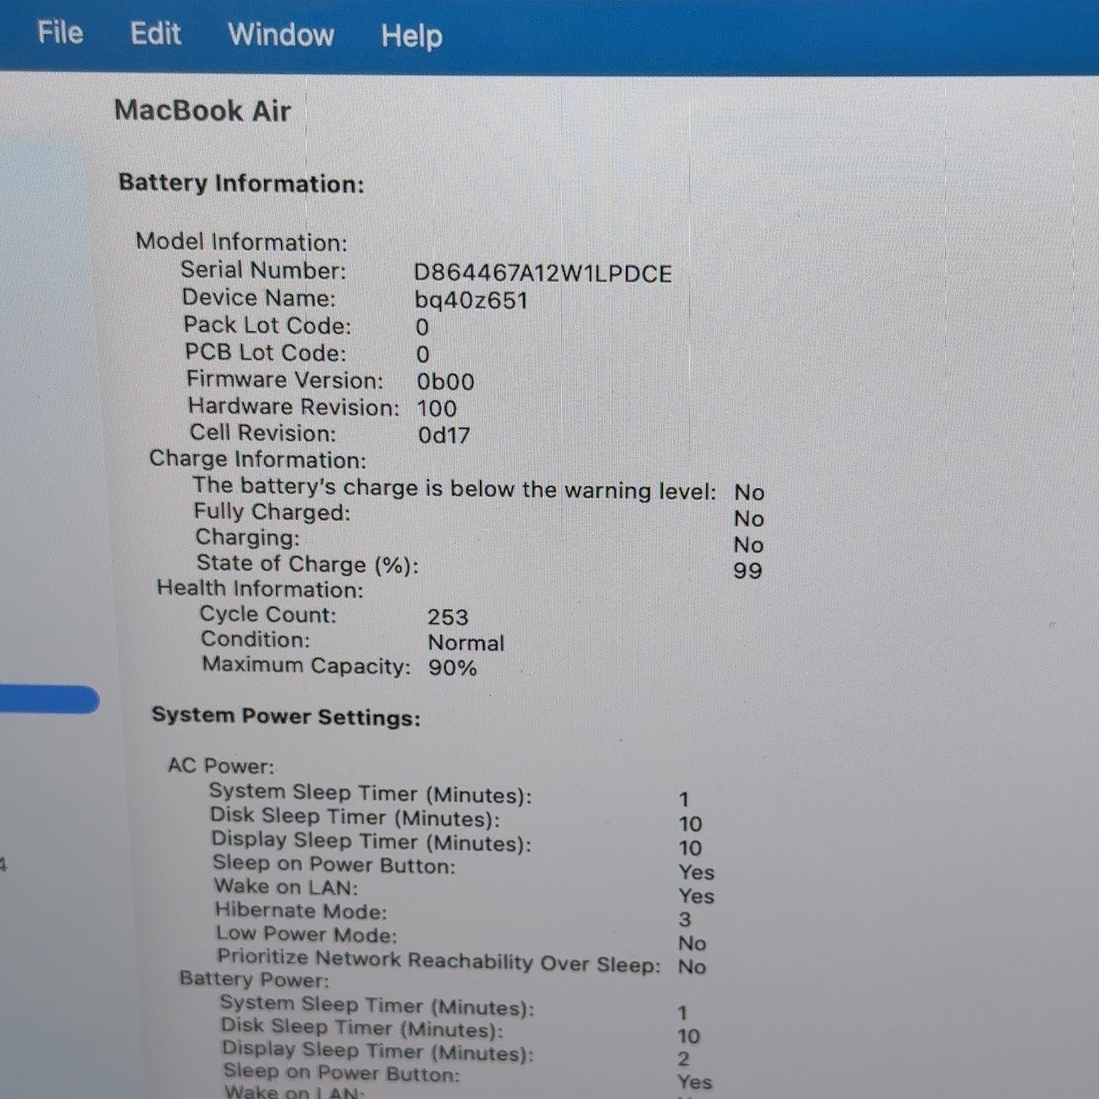The height and width of the screenshot is (1099, 1099).
Task: Click the Condition value Normal
Action: pyautogui.click(x=466, y=643)
